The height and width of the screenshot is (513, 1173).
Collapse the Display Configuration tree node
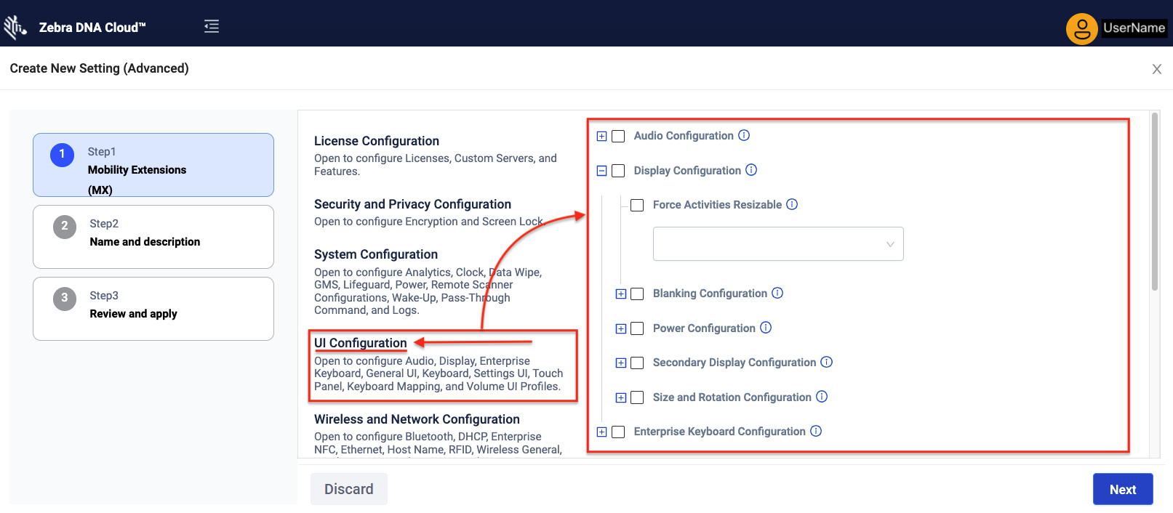click(x=601, y=171)
